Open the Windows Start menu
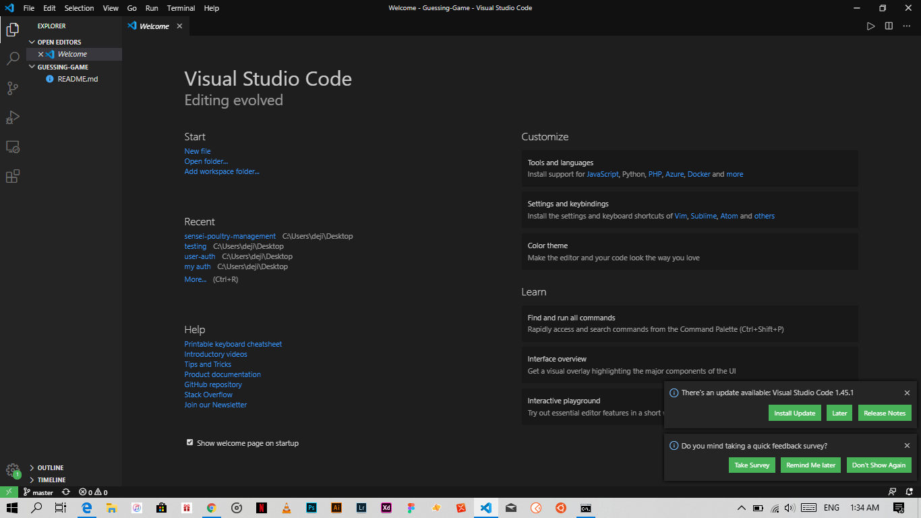Image resolution: width=921 pixels, height=518 pixels. (x=11, y=508)
